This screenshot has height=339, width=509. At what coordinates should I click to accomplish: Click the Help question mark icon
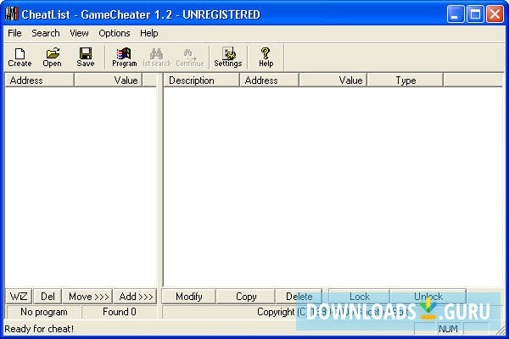pos(266,58)
